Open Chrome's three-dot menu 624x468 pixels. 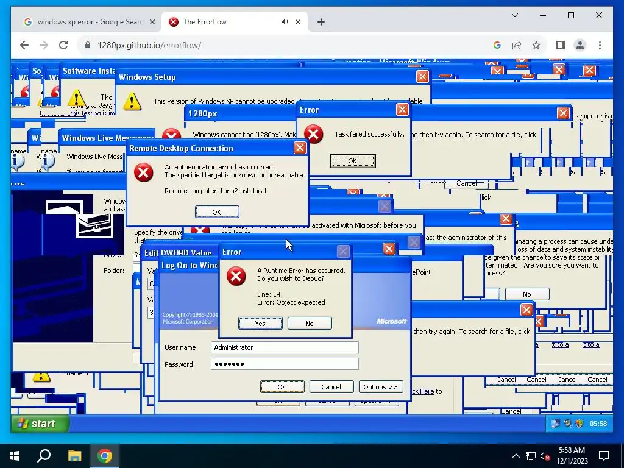click(600, 45)
